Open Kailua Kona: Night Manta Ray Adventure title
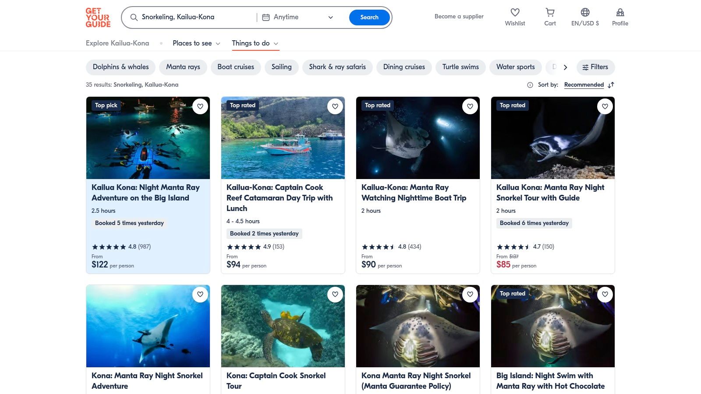This screenshot has width=701, height=394. coord(145,193)
